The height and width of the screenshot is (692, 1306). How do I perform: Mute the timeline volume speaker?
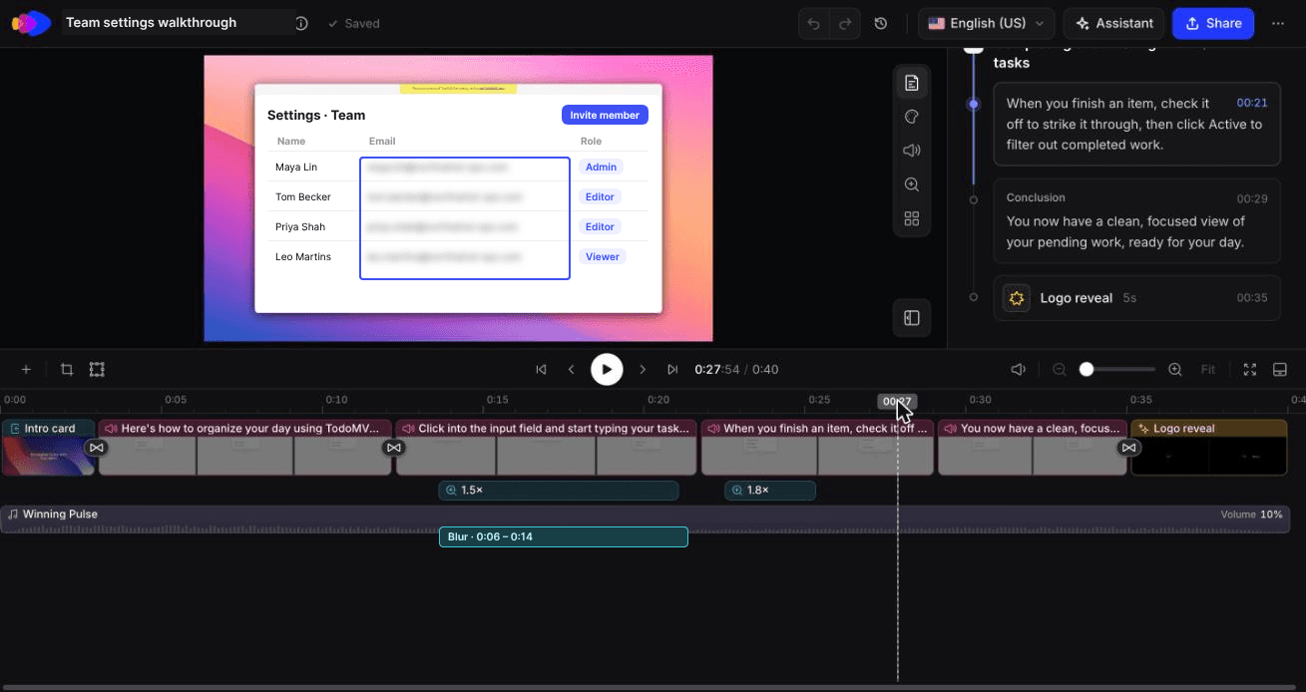coord(1018,369)
